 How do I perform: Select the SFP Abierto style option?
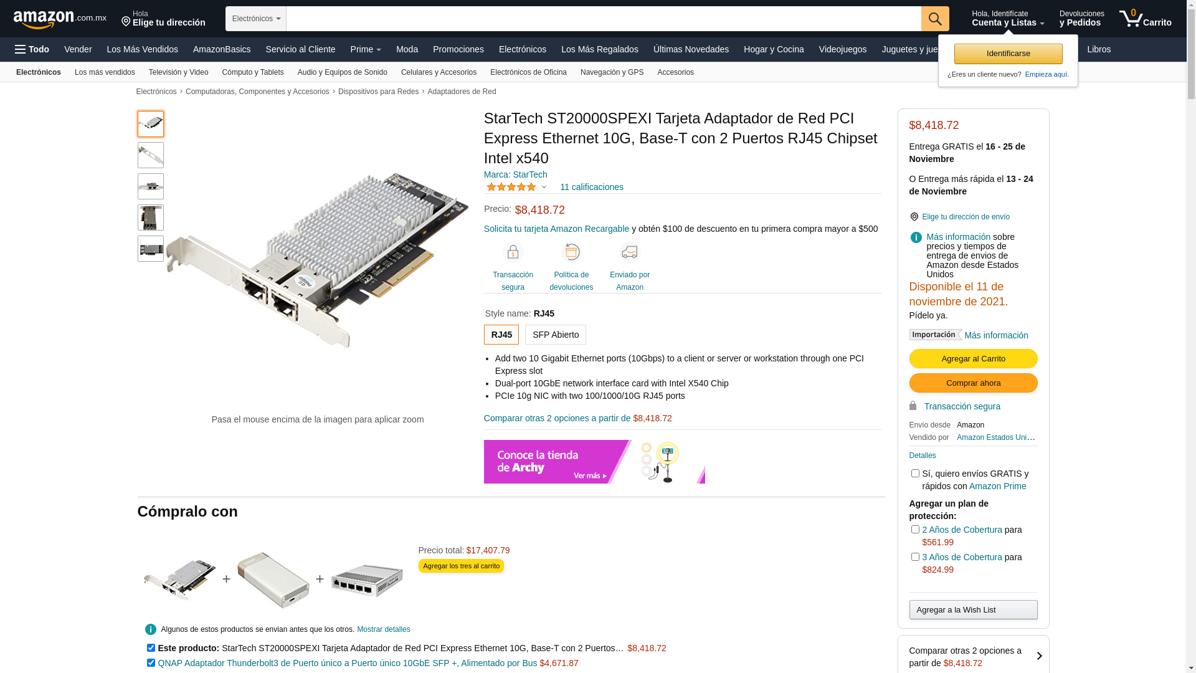[x=555, y=335]
